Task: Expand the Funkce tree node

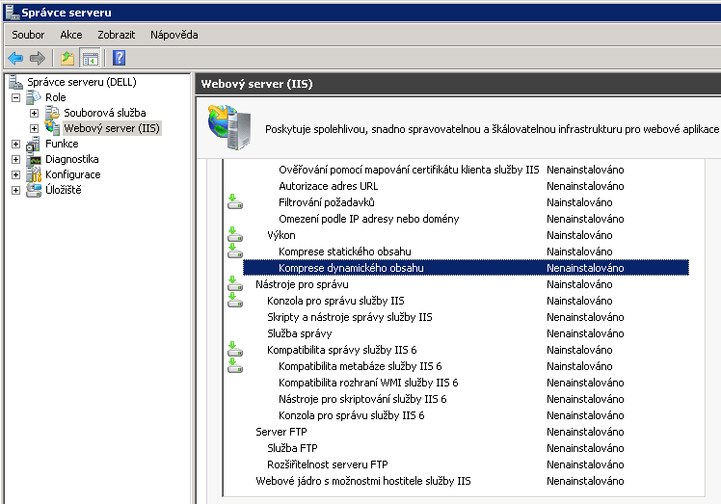Action: [16, 144]
